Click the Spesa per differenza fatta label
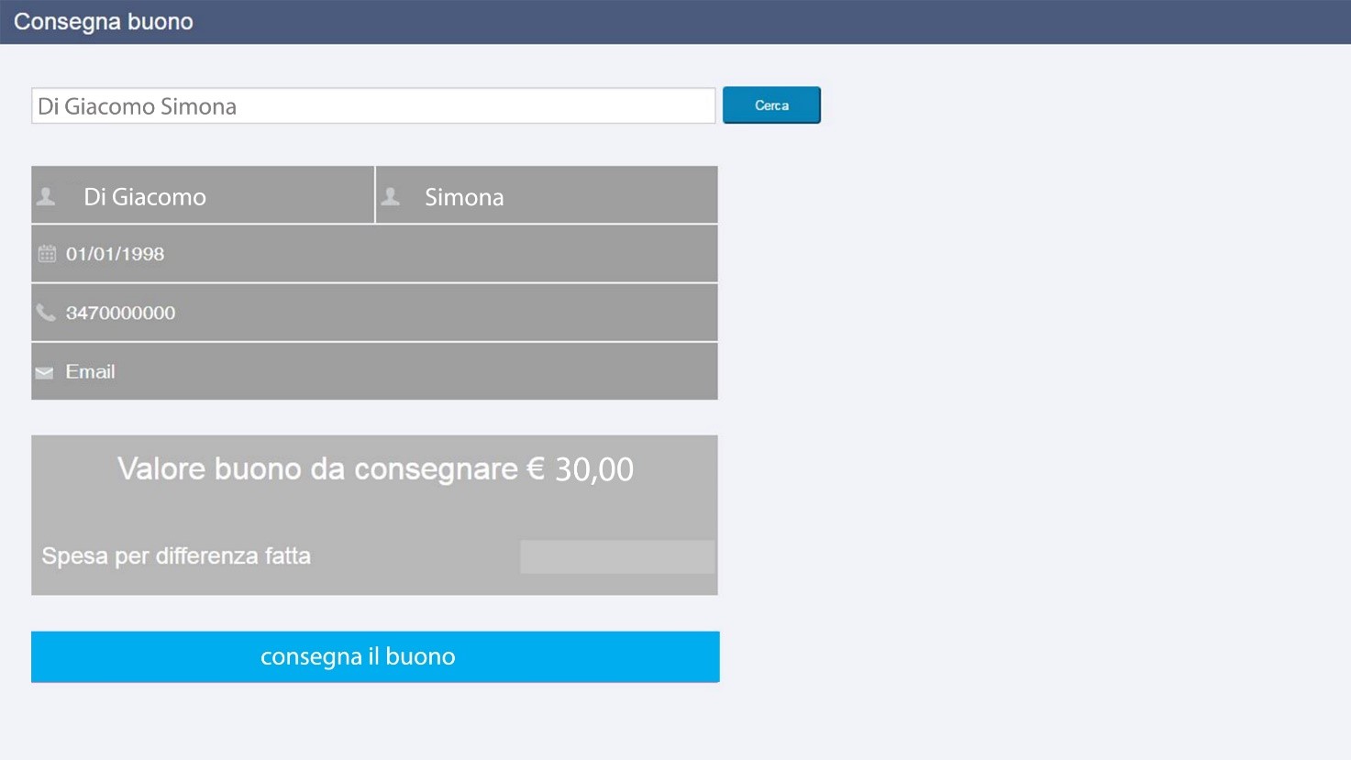 click(176, 556)
